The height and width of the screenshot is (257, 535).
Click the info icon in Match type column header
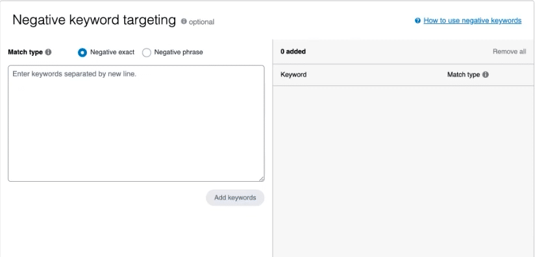(x=486, y=75)
